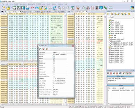Open the Edit menu
This screenshot has width=135, height=108.
(7, 4)
